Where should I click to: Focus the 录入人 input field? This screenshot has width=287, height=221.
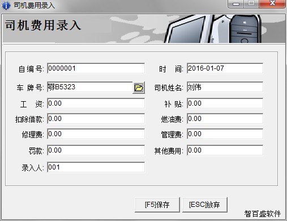[96, 167]
